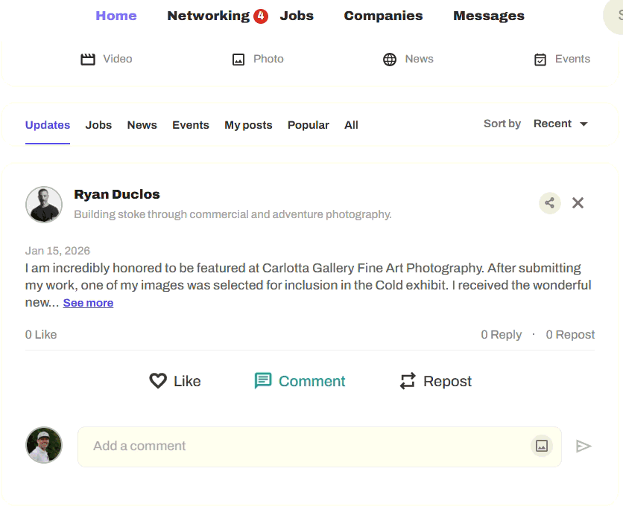Repost Ryan Duclos's post
This screenshot has width=623, height=512.
click(x=436, y=381)
